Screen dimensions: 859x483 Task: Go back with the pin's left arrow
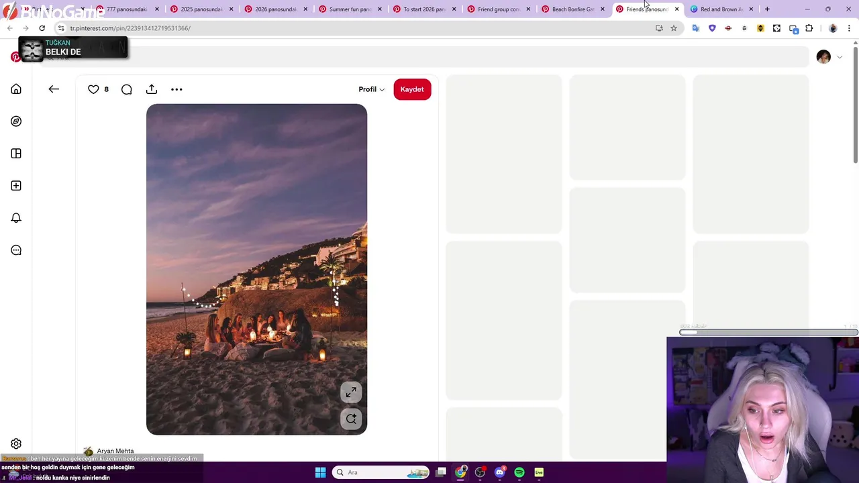point(54,89)
